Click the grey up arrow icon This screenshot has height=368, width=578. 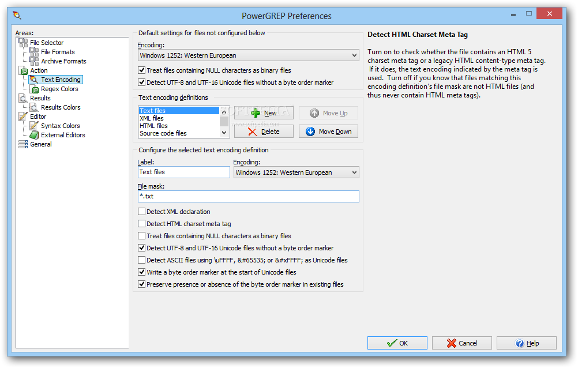click(x=314, y=113)
